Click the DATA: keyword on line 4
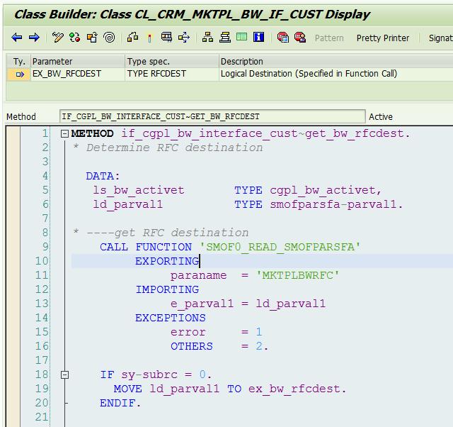453x427 pixels. tap(103, 176)
